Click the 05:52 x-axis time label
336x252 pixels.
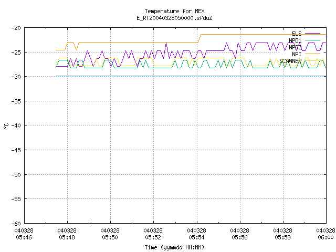coord(153,237)
